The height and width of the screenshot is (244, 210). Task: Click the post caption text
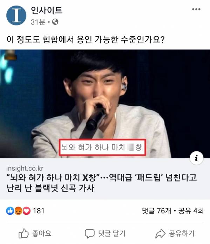coord(86,40)
